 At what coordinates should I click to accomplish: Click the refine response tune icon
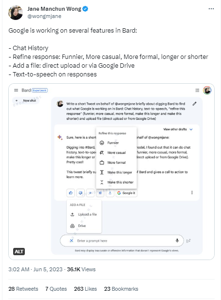100,193
